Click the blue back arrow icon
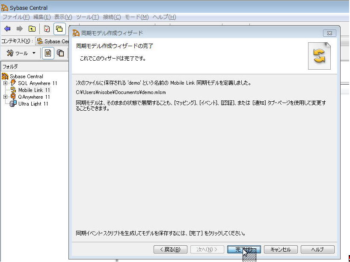 click(7, 29)
